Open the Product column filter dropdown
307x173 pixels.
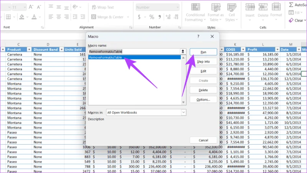point(29,50)
